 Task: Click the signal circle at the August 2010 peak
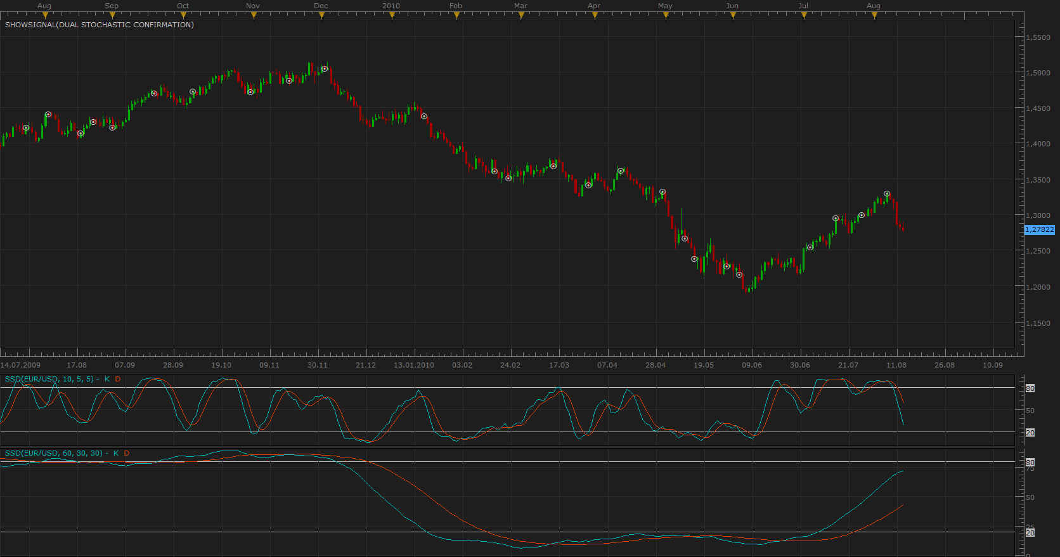point(887,194)
